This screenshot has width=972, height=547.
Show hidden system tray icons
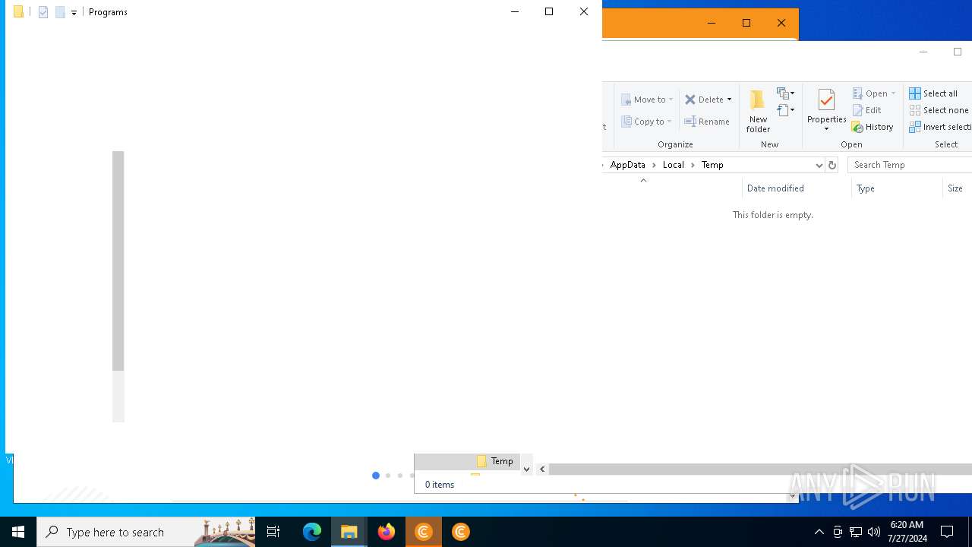[819, 532]
